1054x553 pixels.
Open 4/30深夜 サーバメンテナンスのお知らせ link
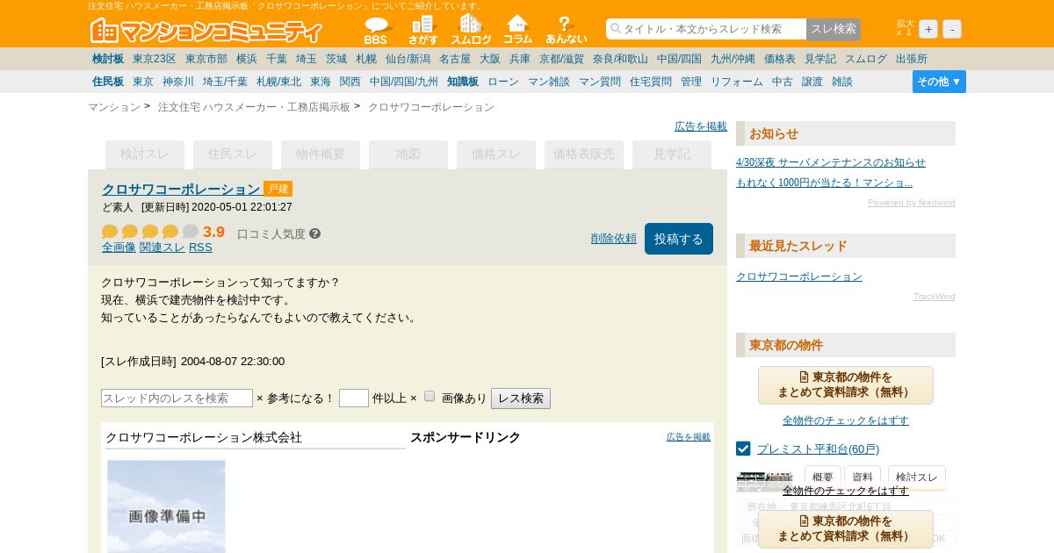(x=831, y=162)
